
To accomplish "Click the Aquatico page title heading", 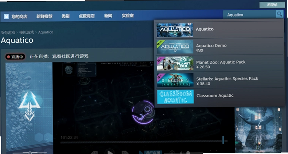I will (x=17, y=40).
